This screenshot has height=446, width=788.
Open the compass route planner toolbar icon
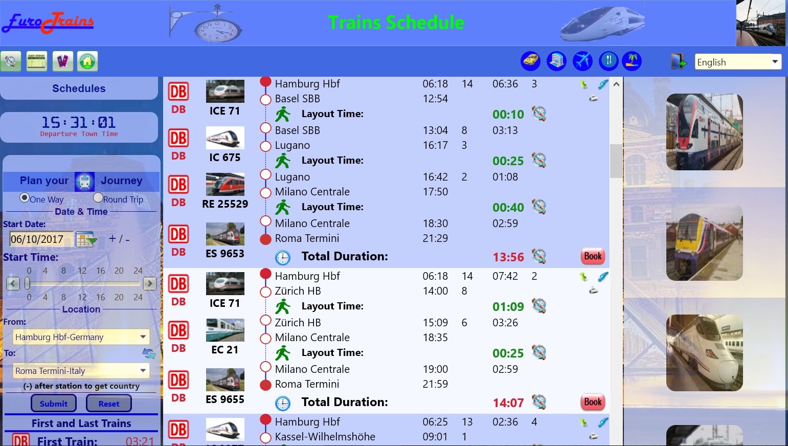11,61
